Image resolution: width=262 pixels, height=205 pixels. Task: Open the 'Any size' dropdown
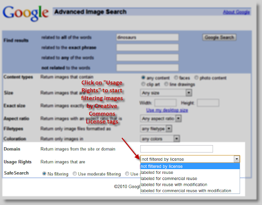tap(166, 93)
